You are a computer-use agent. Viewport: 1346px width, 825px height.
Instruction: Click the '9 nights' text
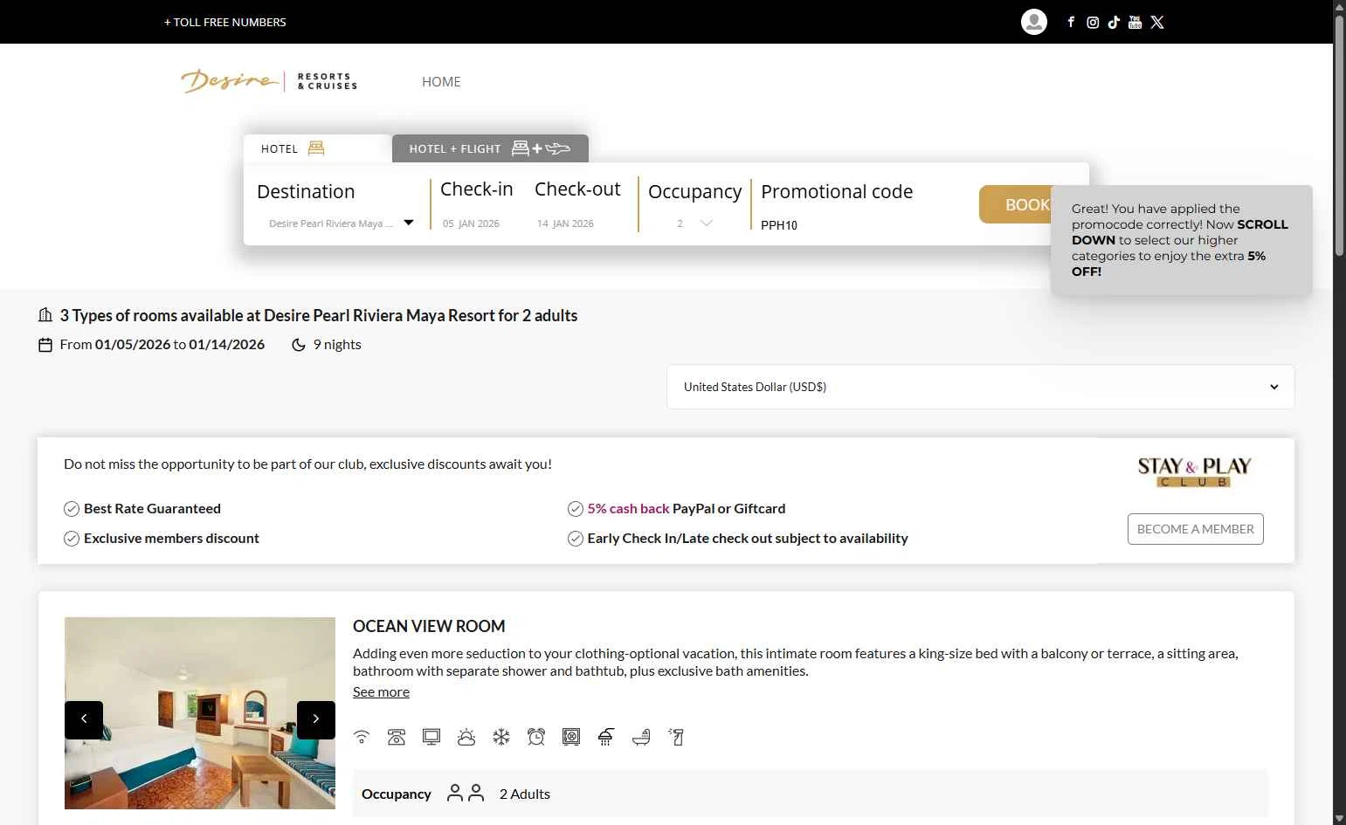click(x=337, y=344)
